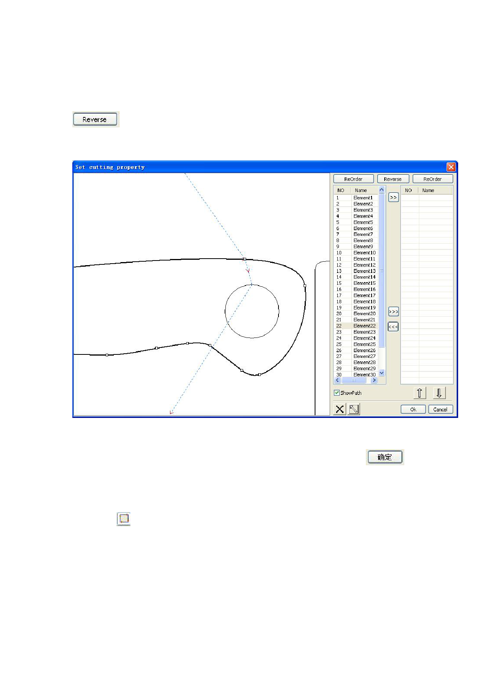Toggle the ShowPath checkbox
This screenshot has width=477, height=675.
pos(337,393)
